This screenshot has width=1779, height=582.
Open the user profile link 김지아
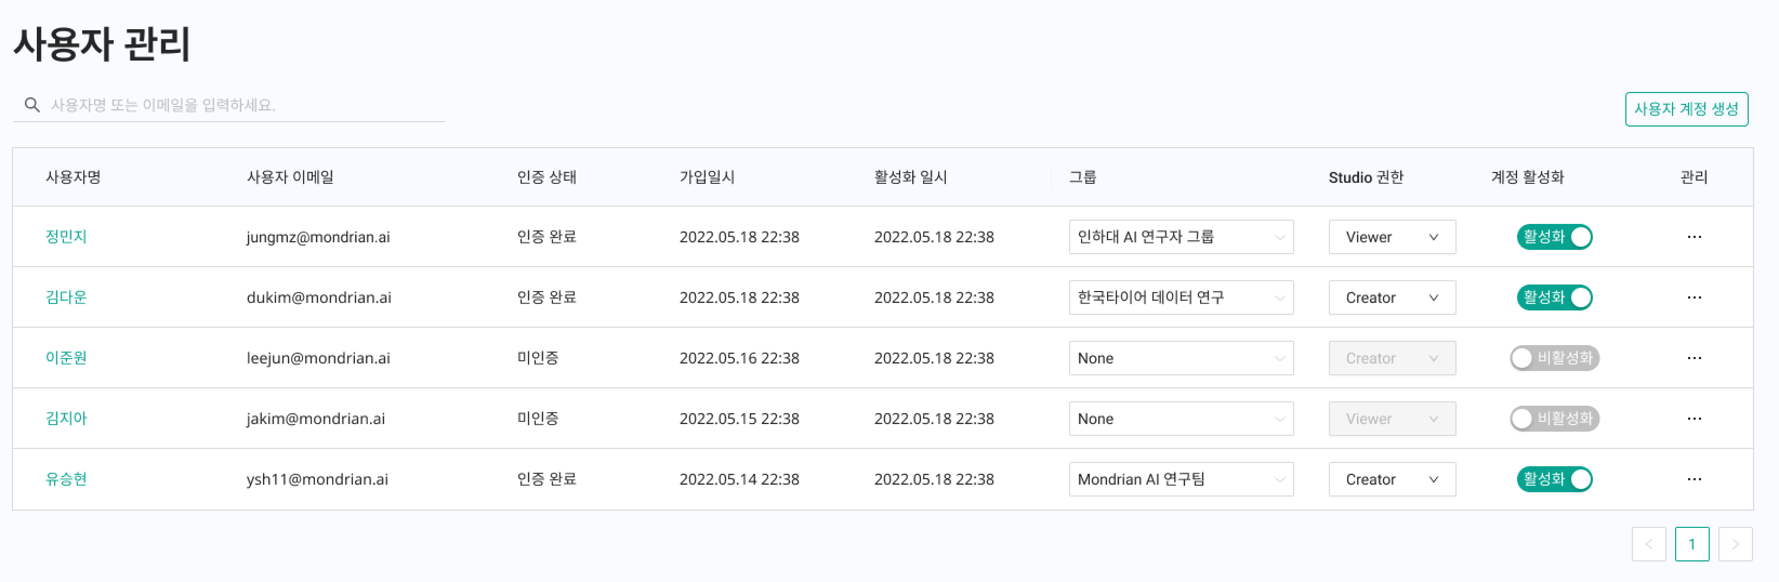pyautogui.click(x=67, y=418)
